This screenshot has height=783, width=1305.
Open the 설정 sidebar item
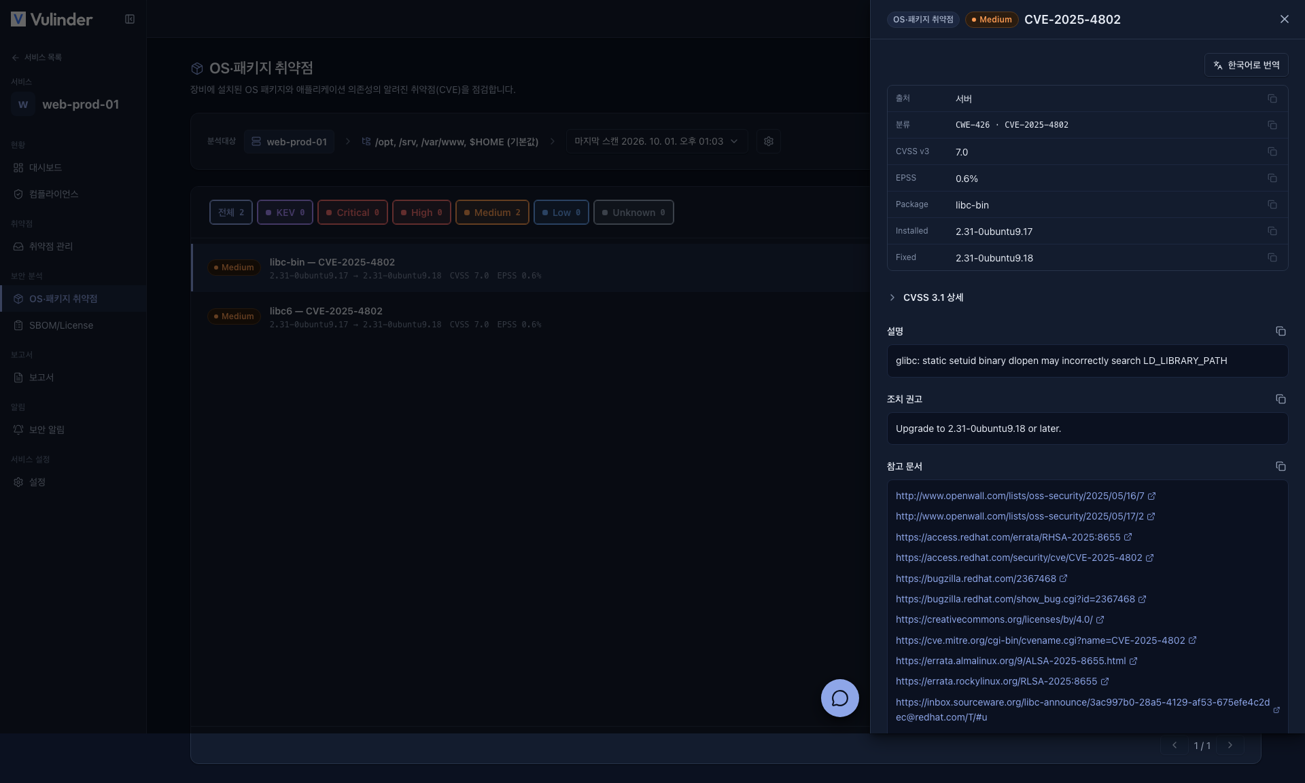click(73, 482)
